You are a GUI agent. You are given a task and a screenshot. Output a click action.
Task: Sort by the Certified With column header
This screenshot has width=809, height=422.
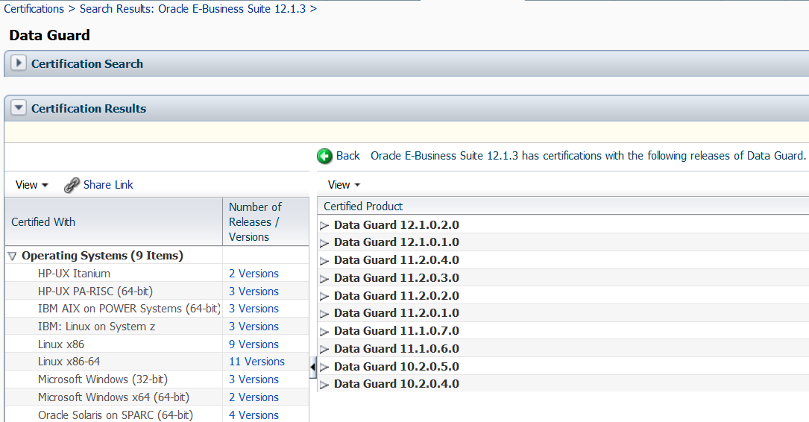point(43,221)
